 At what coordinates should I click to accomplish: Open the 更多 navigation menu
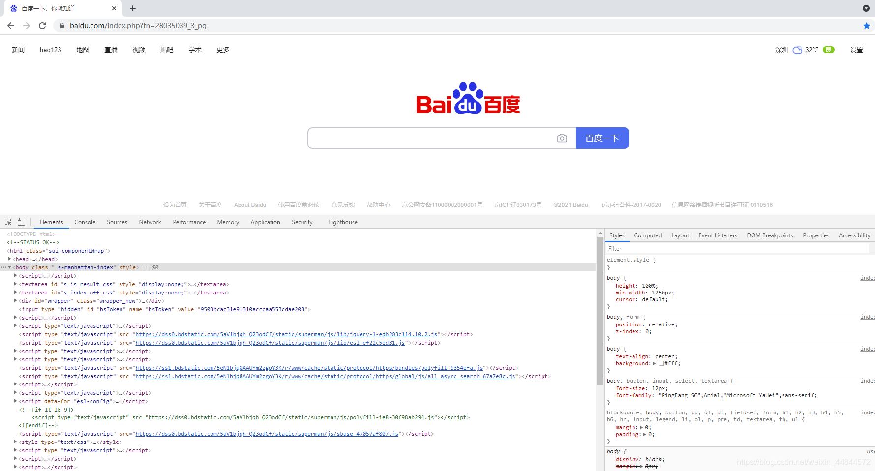pyautogui.click(x=223, y=50)
